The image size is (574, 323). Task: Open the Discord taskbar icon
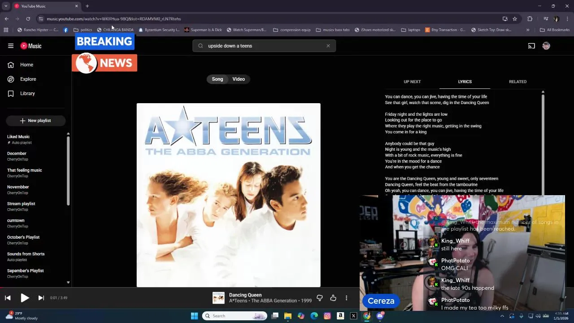(380, 316)
